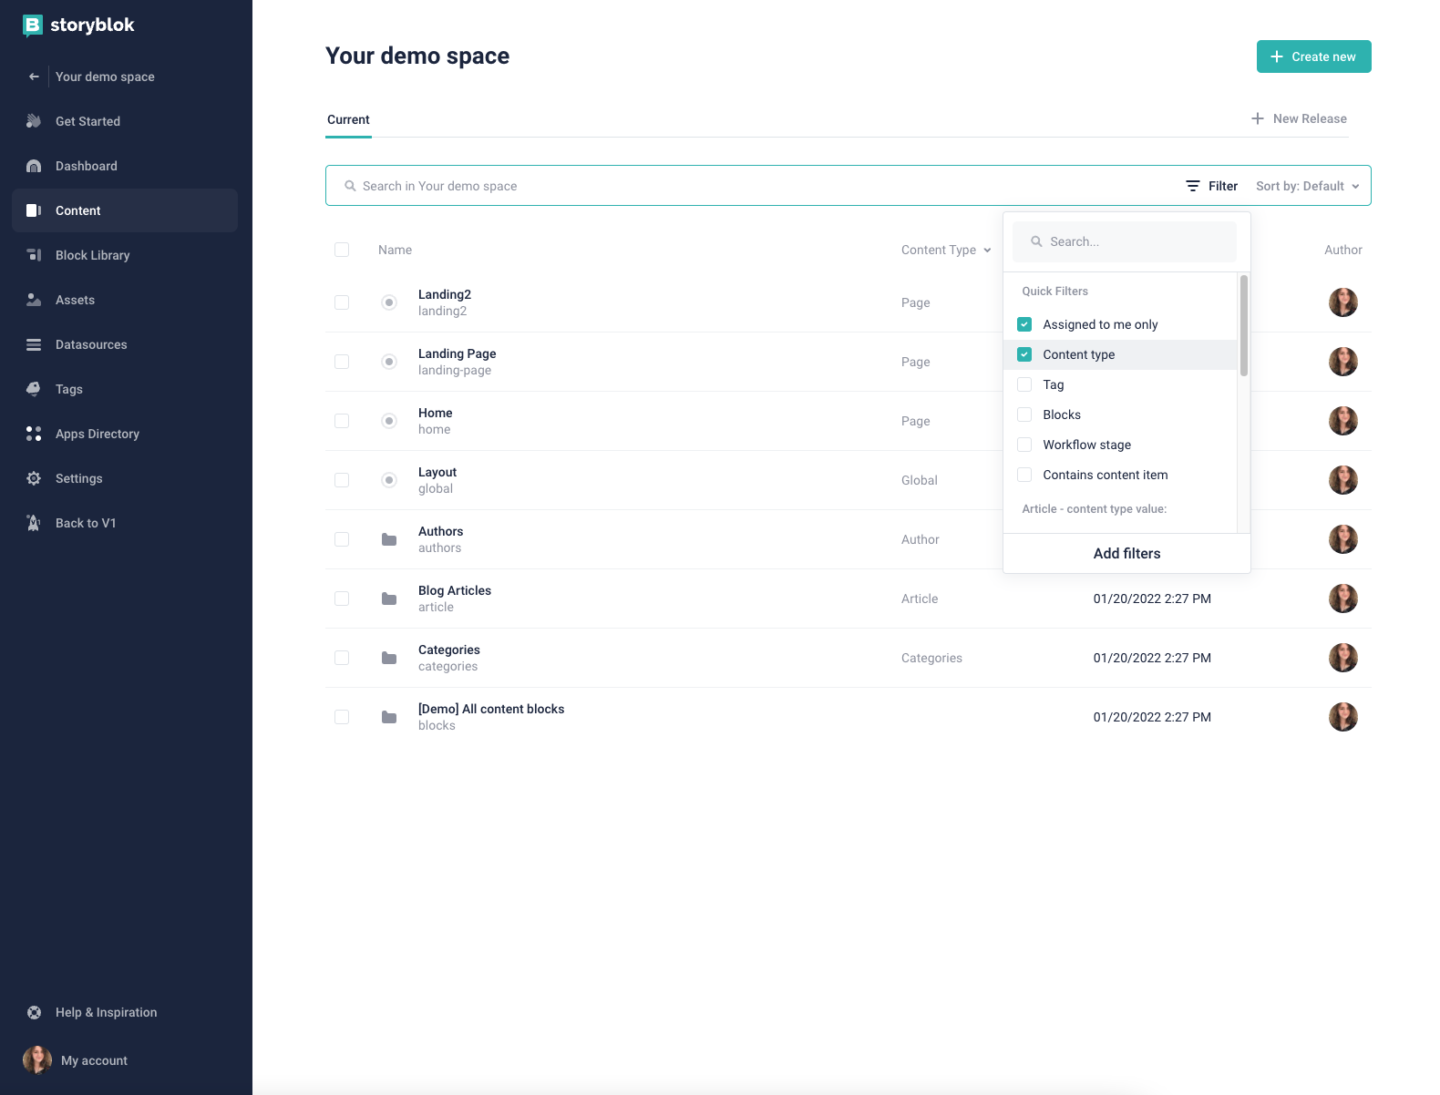Open the Categories folder
Image resolution: width=1440 pixels, height=1095 pixels.
pos(449,650)
